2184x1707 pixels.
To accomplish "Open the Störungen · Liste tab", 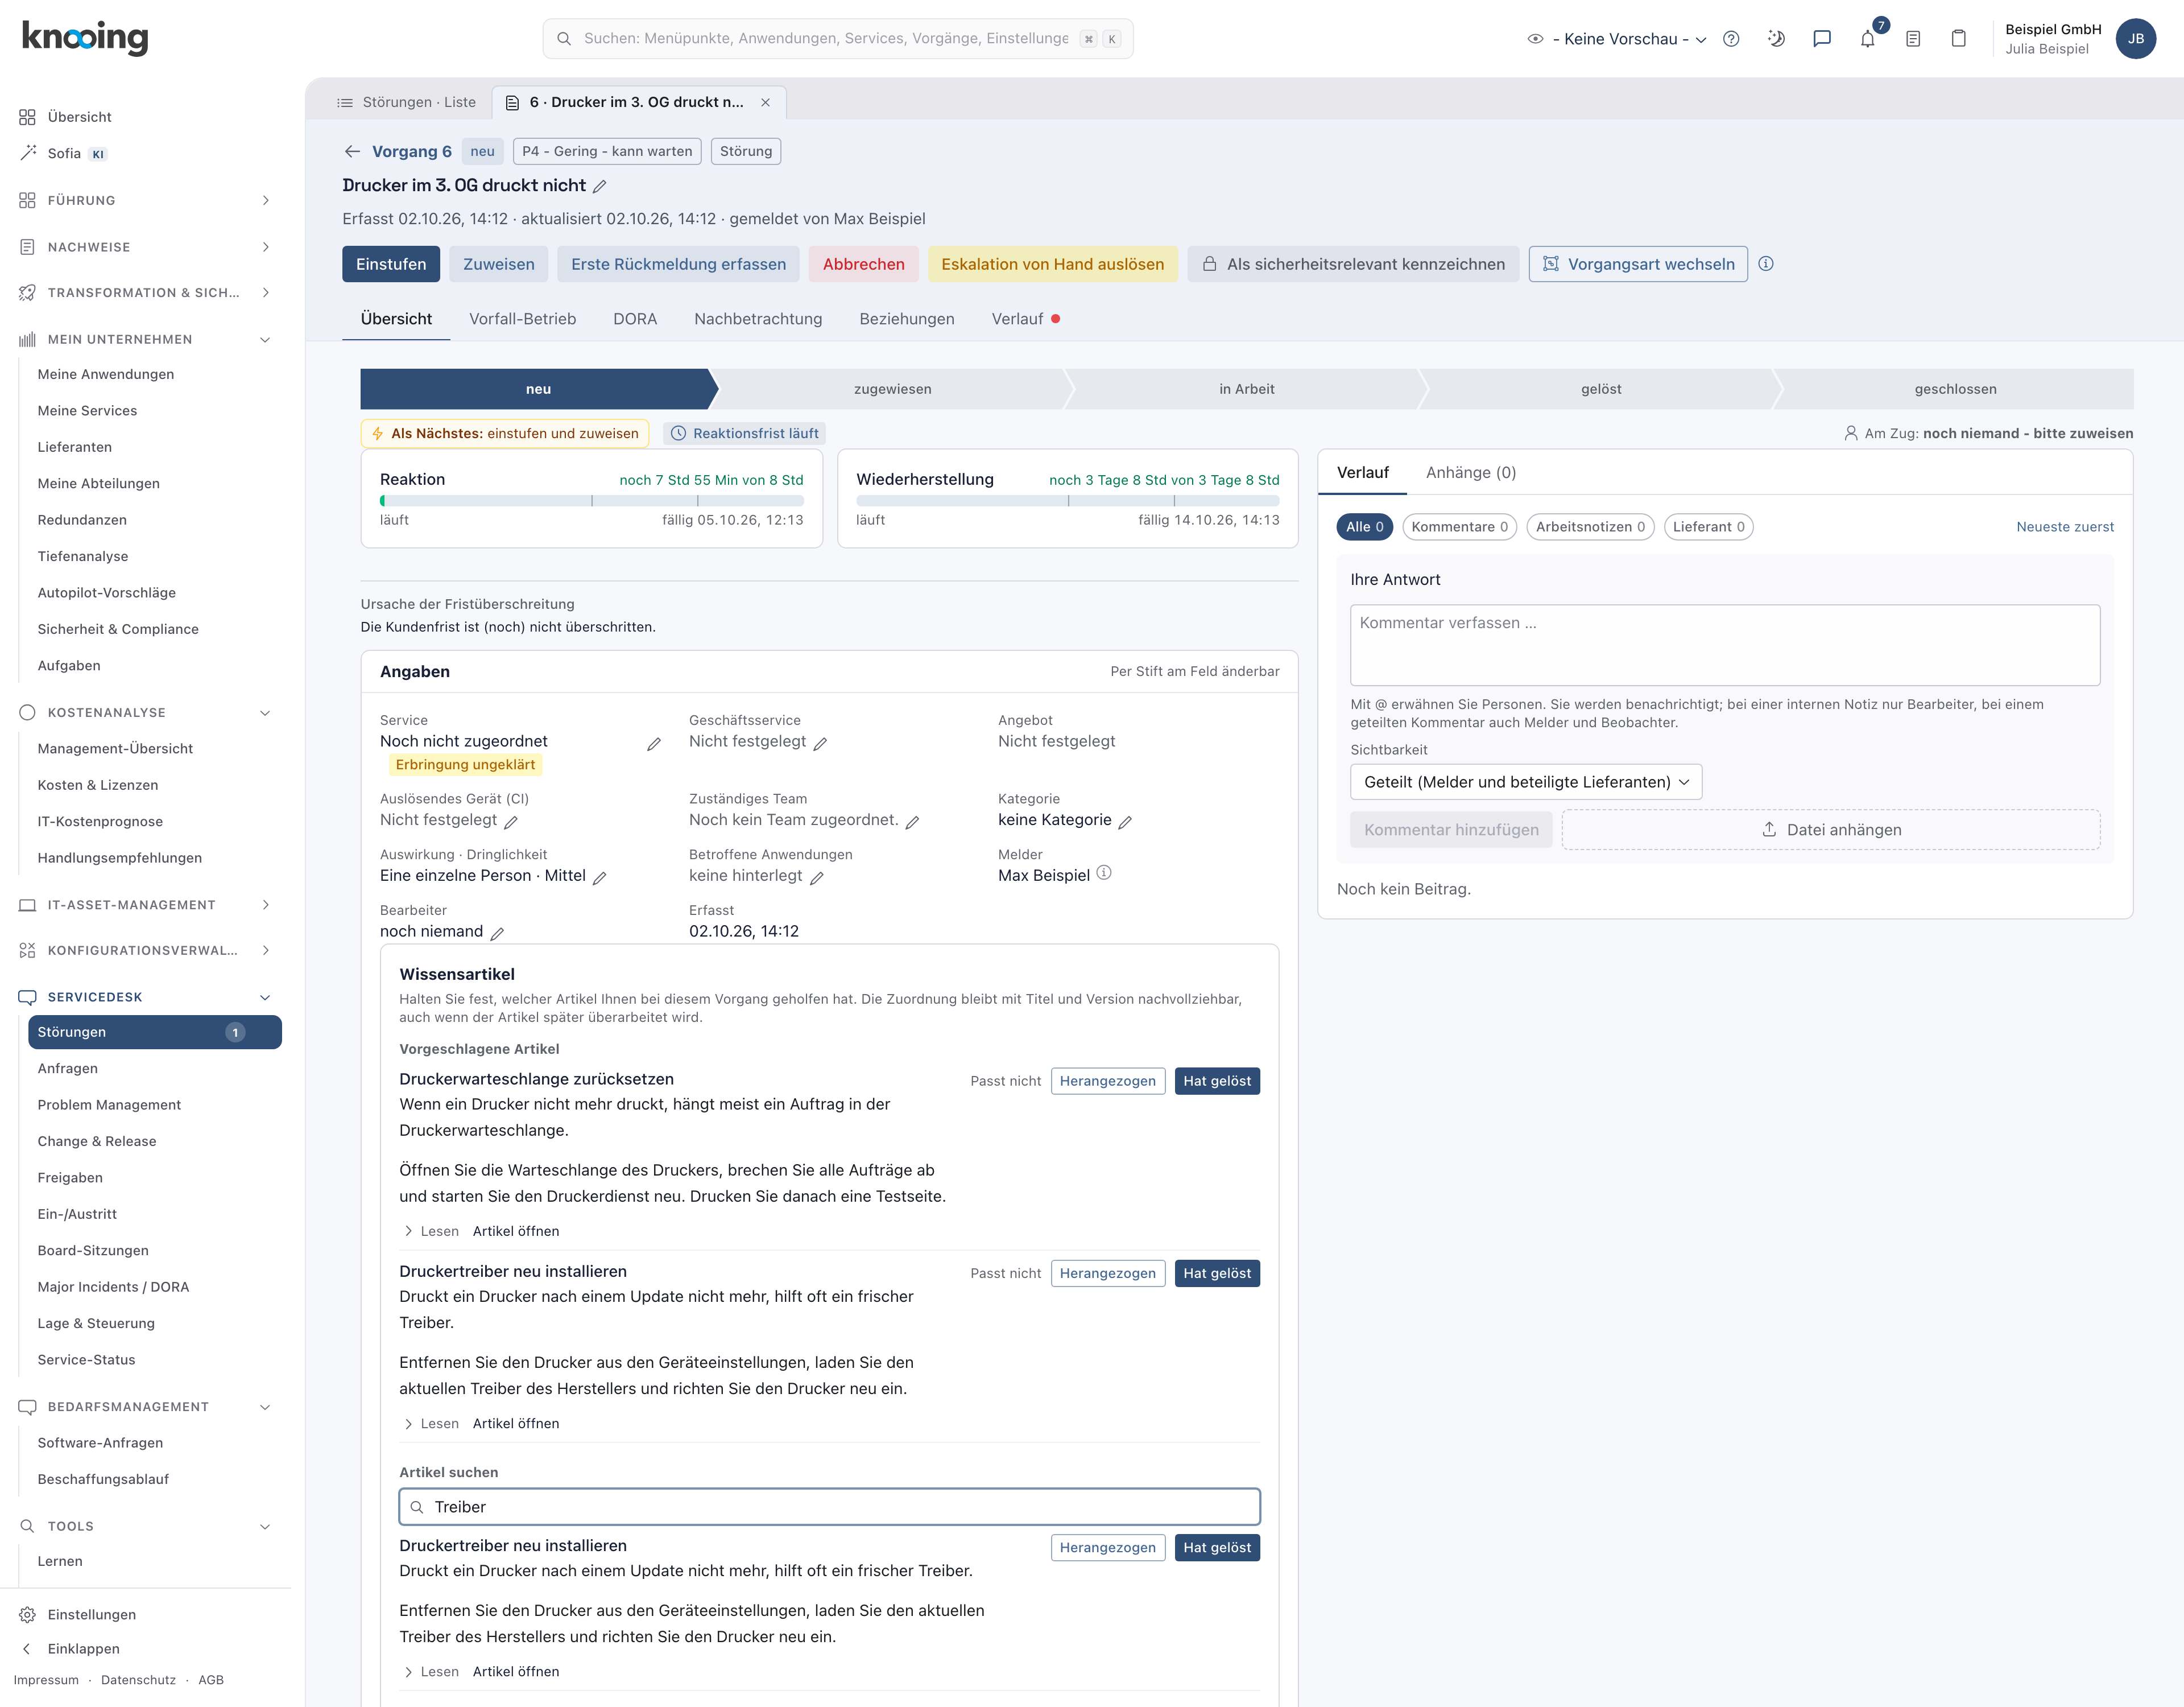I will click(407, 102).
